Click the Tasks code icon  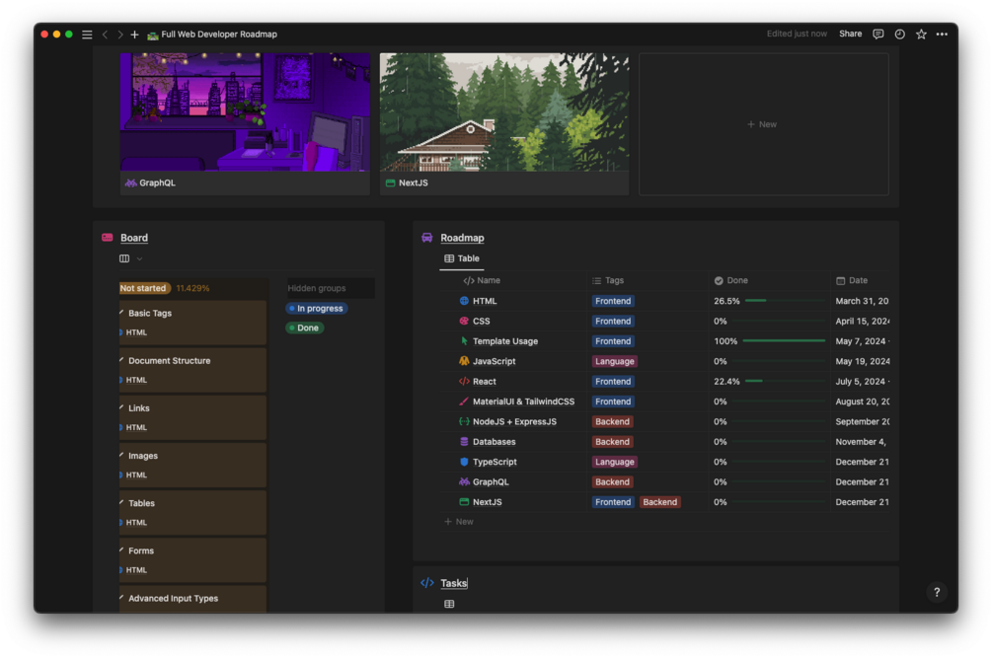coord(427,583)
